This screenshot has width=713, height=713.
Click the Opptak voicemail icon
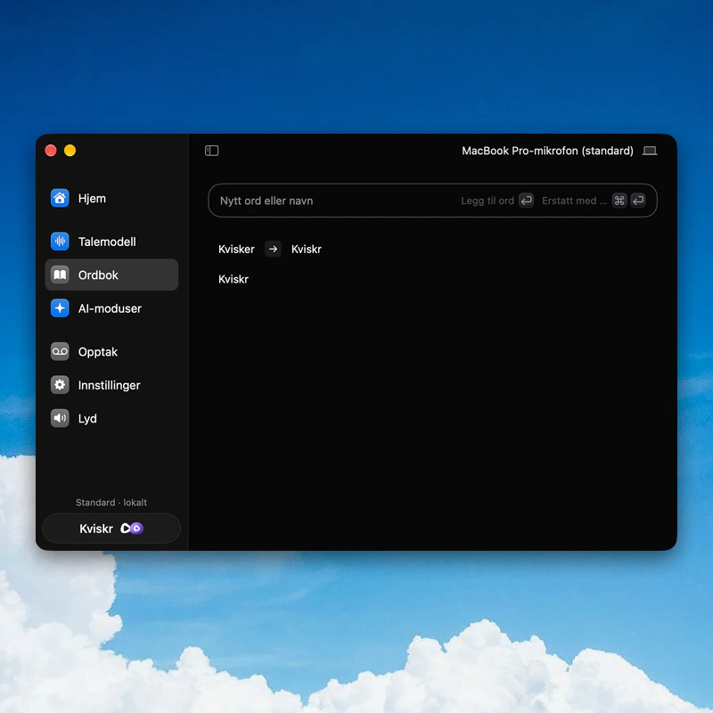point(60,351)
